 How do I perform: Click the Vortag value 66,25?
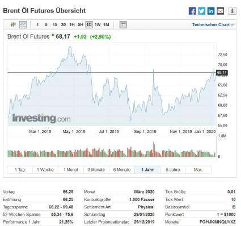tap(68, 192)
